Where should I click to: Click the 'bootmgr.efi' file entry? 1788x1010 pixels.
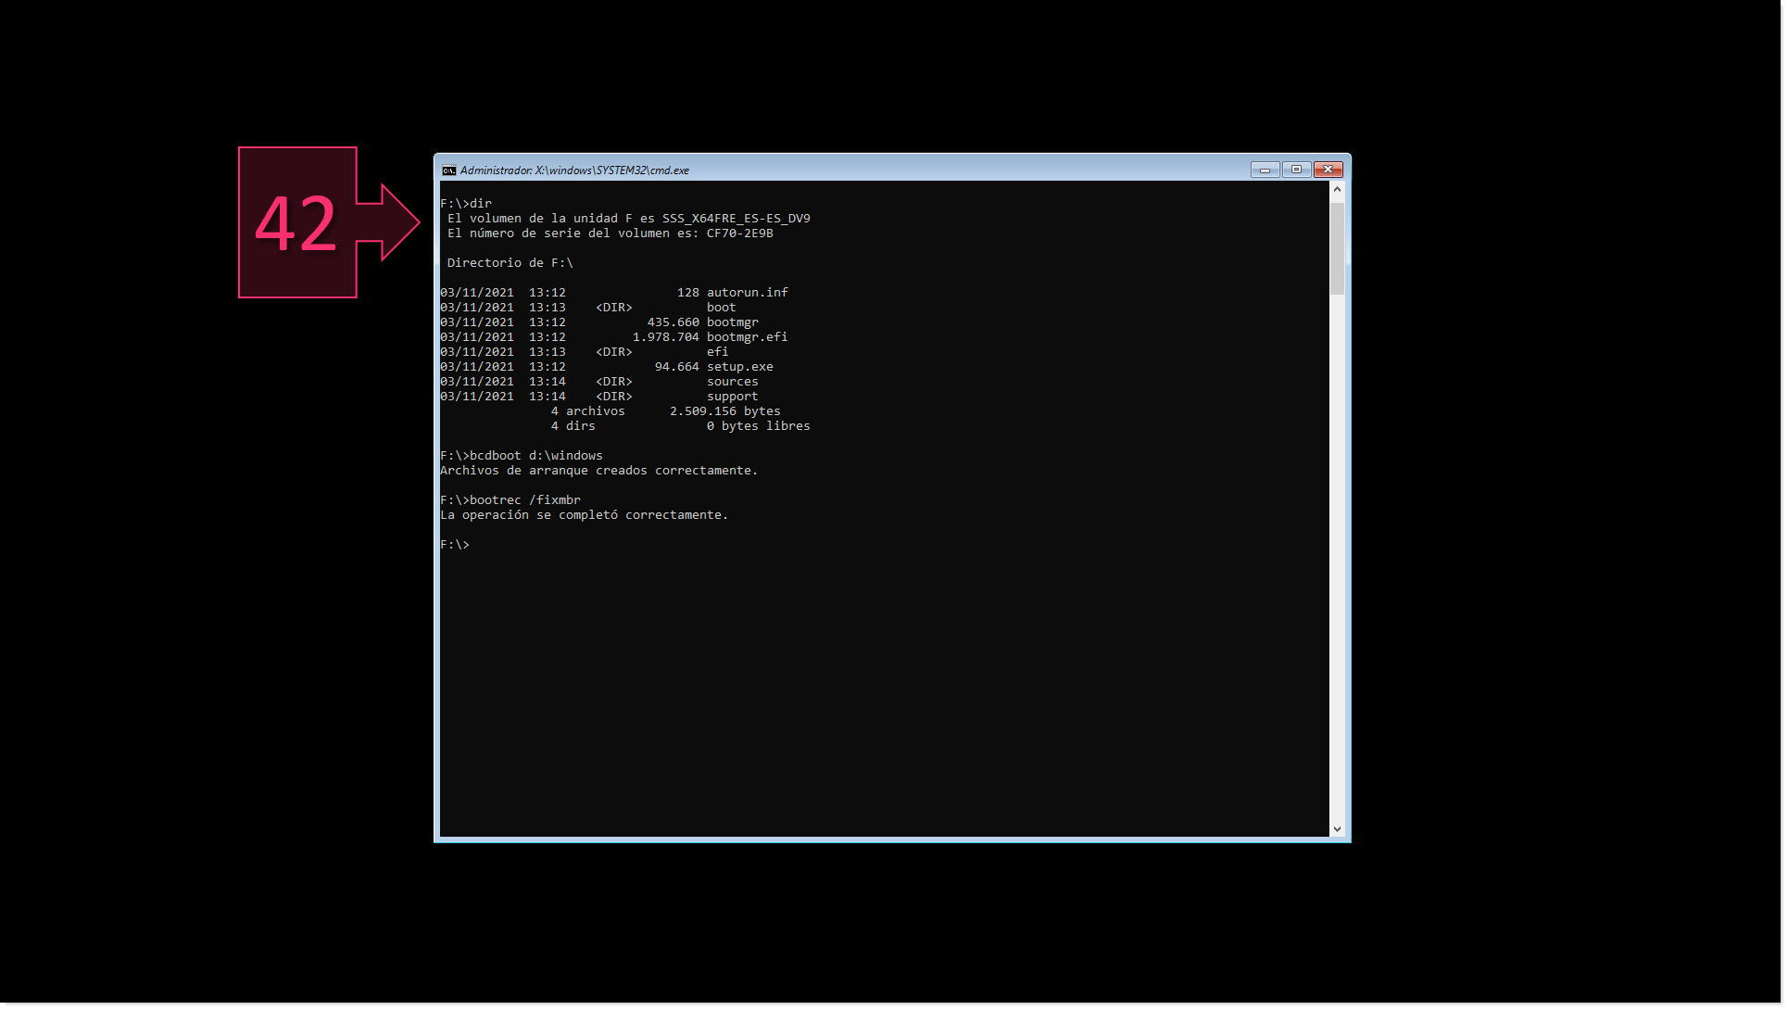747,337
